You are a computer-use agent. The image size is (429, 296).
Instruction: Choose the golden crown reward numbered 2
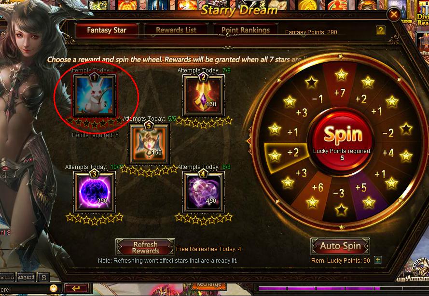[x=204, y=96]
